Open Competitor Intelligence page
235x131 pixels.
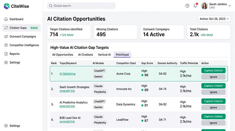[x=22, y=45]
